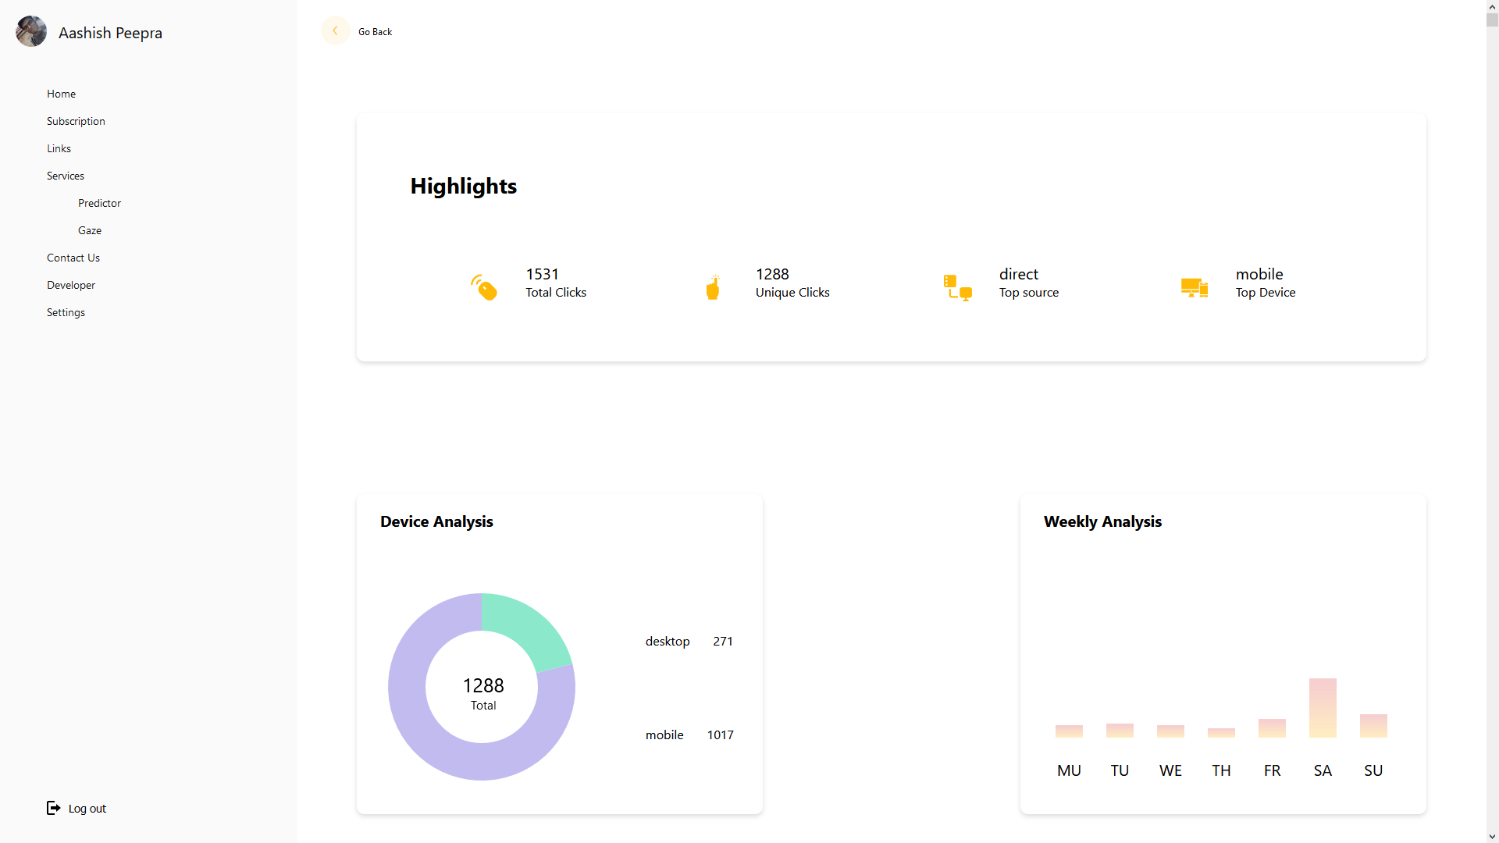Open the Home menu item
This screenshot has height=843, width=1499.
tap(61, 94)
